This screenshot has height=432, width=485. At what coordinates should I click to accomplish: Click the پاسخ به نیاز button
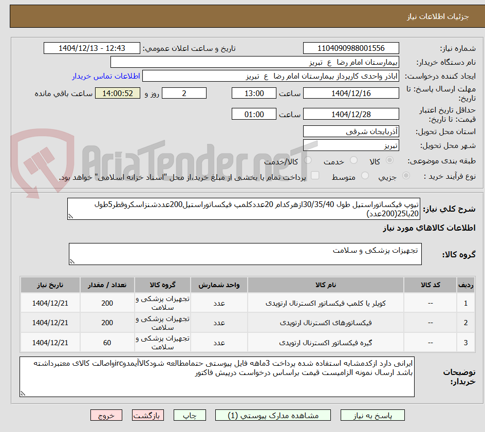(x=372, y=415)
